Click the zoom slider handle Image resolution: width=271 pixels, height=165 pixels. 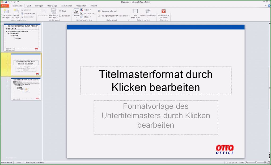click(256, 162)
